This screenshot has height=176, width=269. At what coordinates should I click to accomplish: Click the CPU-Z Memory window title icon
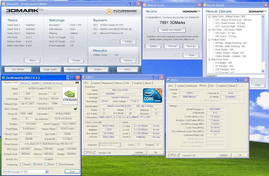click(168, 80)
